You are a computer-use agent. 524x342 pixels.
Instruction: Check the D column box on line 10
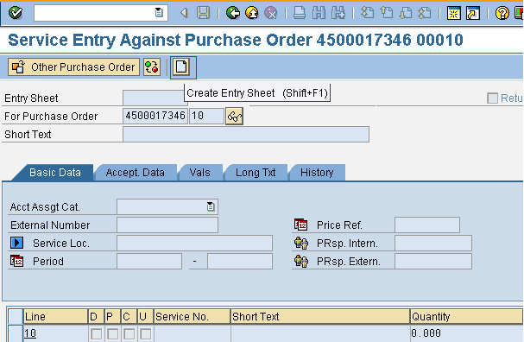coord(96,333)
